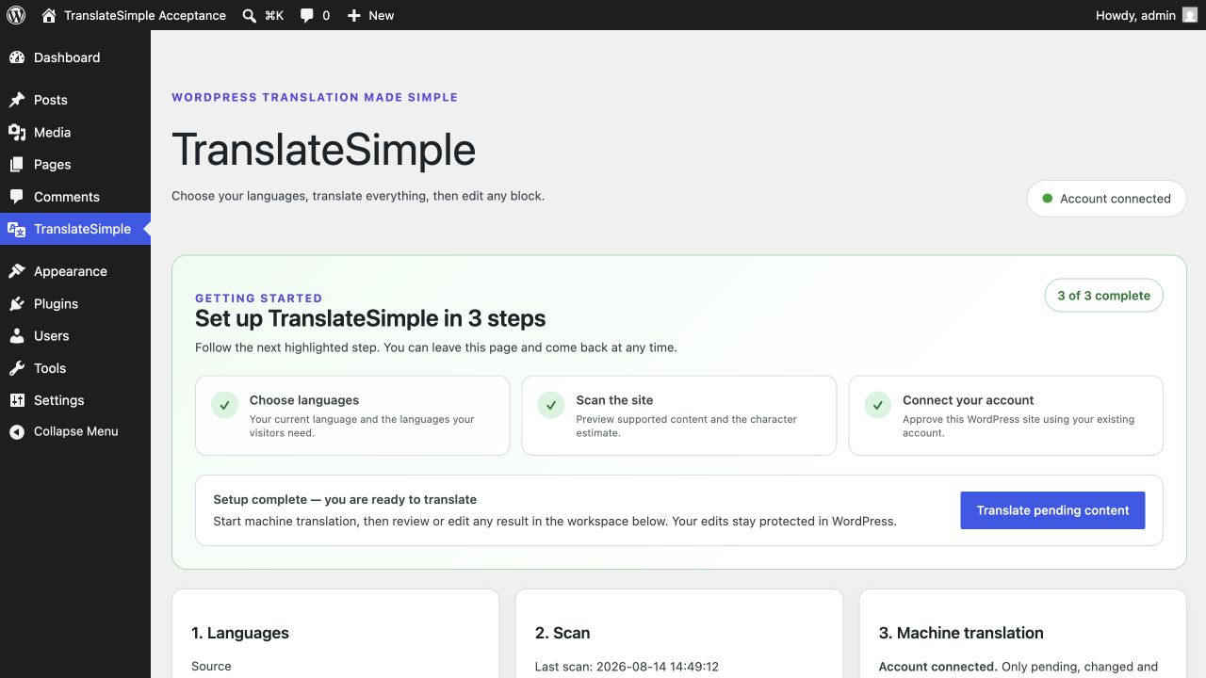Click the admin avatar thumbnail
1206x678 pixels.
point(1190,15)
